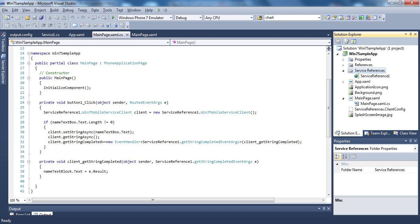Toggle bookmark on current line icon
Screen dimensions: 420x224
(75, 25)
